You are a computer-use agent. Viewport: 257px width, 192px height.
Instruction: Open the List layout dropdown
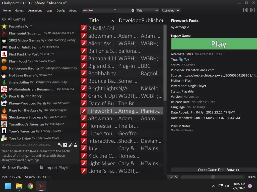tap(173, 177)
